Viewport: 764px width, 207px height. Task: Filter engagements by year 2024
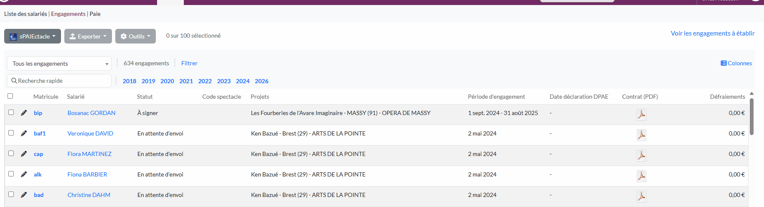click(243, 81)
